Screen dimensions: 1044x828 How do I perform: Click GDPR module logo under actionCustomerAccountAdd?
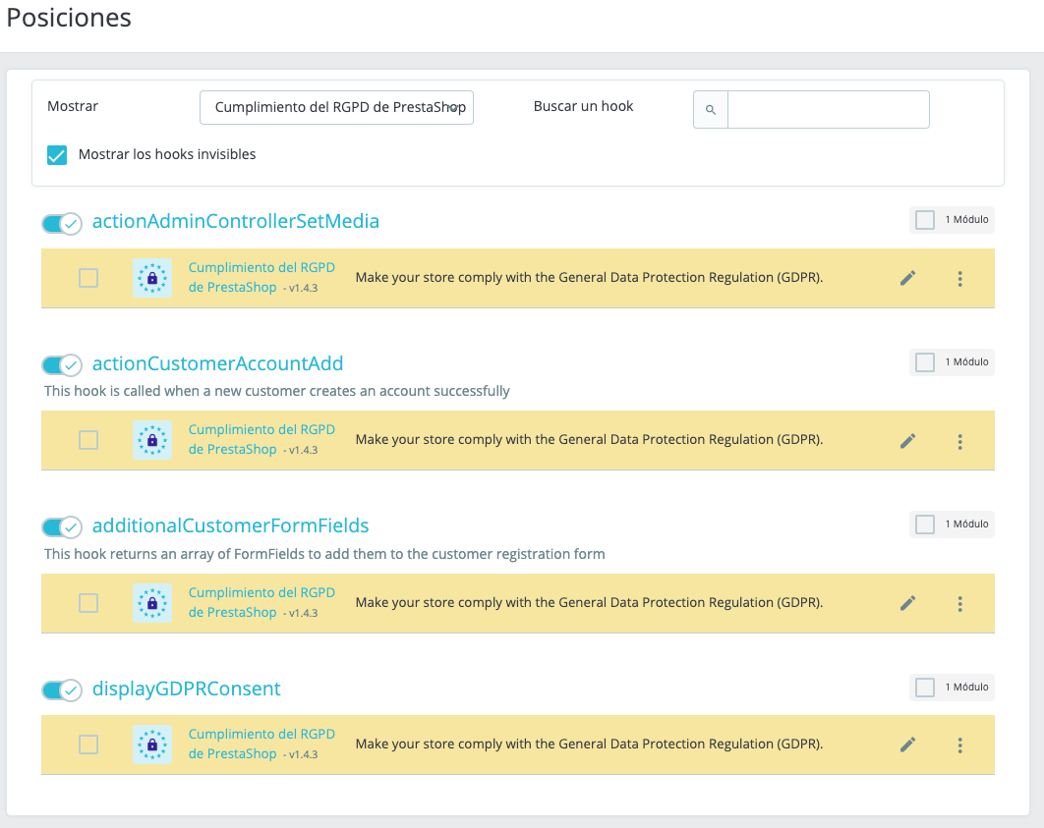point(151,440)
